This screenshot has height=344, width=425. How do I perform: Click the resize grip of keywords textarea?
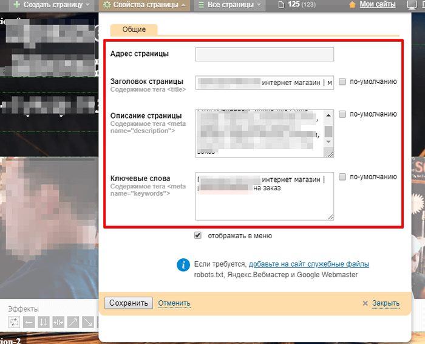click(x=330, y=217)
